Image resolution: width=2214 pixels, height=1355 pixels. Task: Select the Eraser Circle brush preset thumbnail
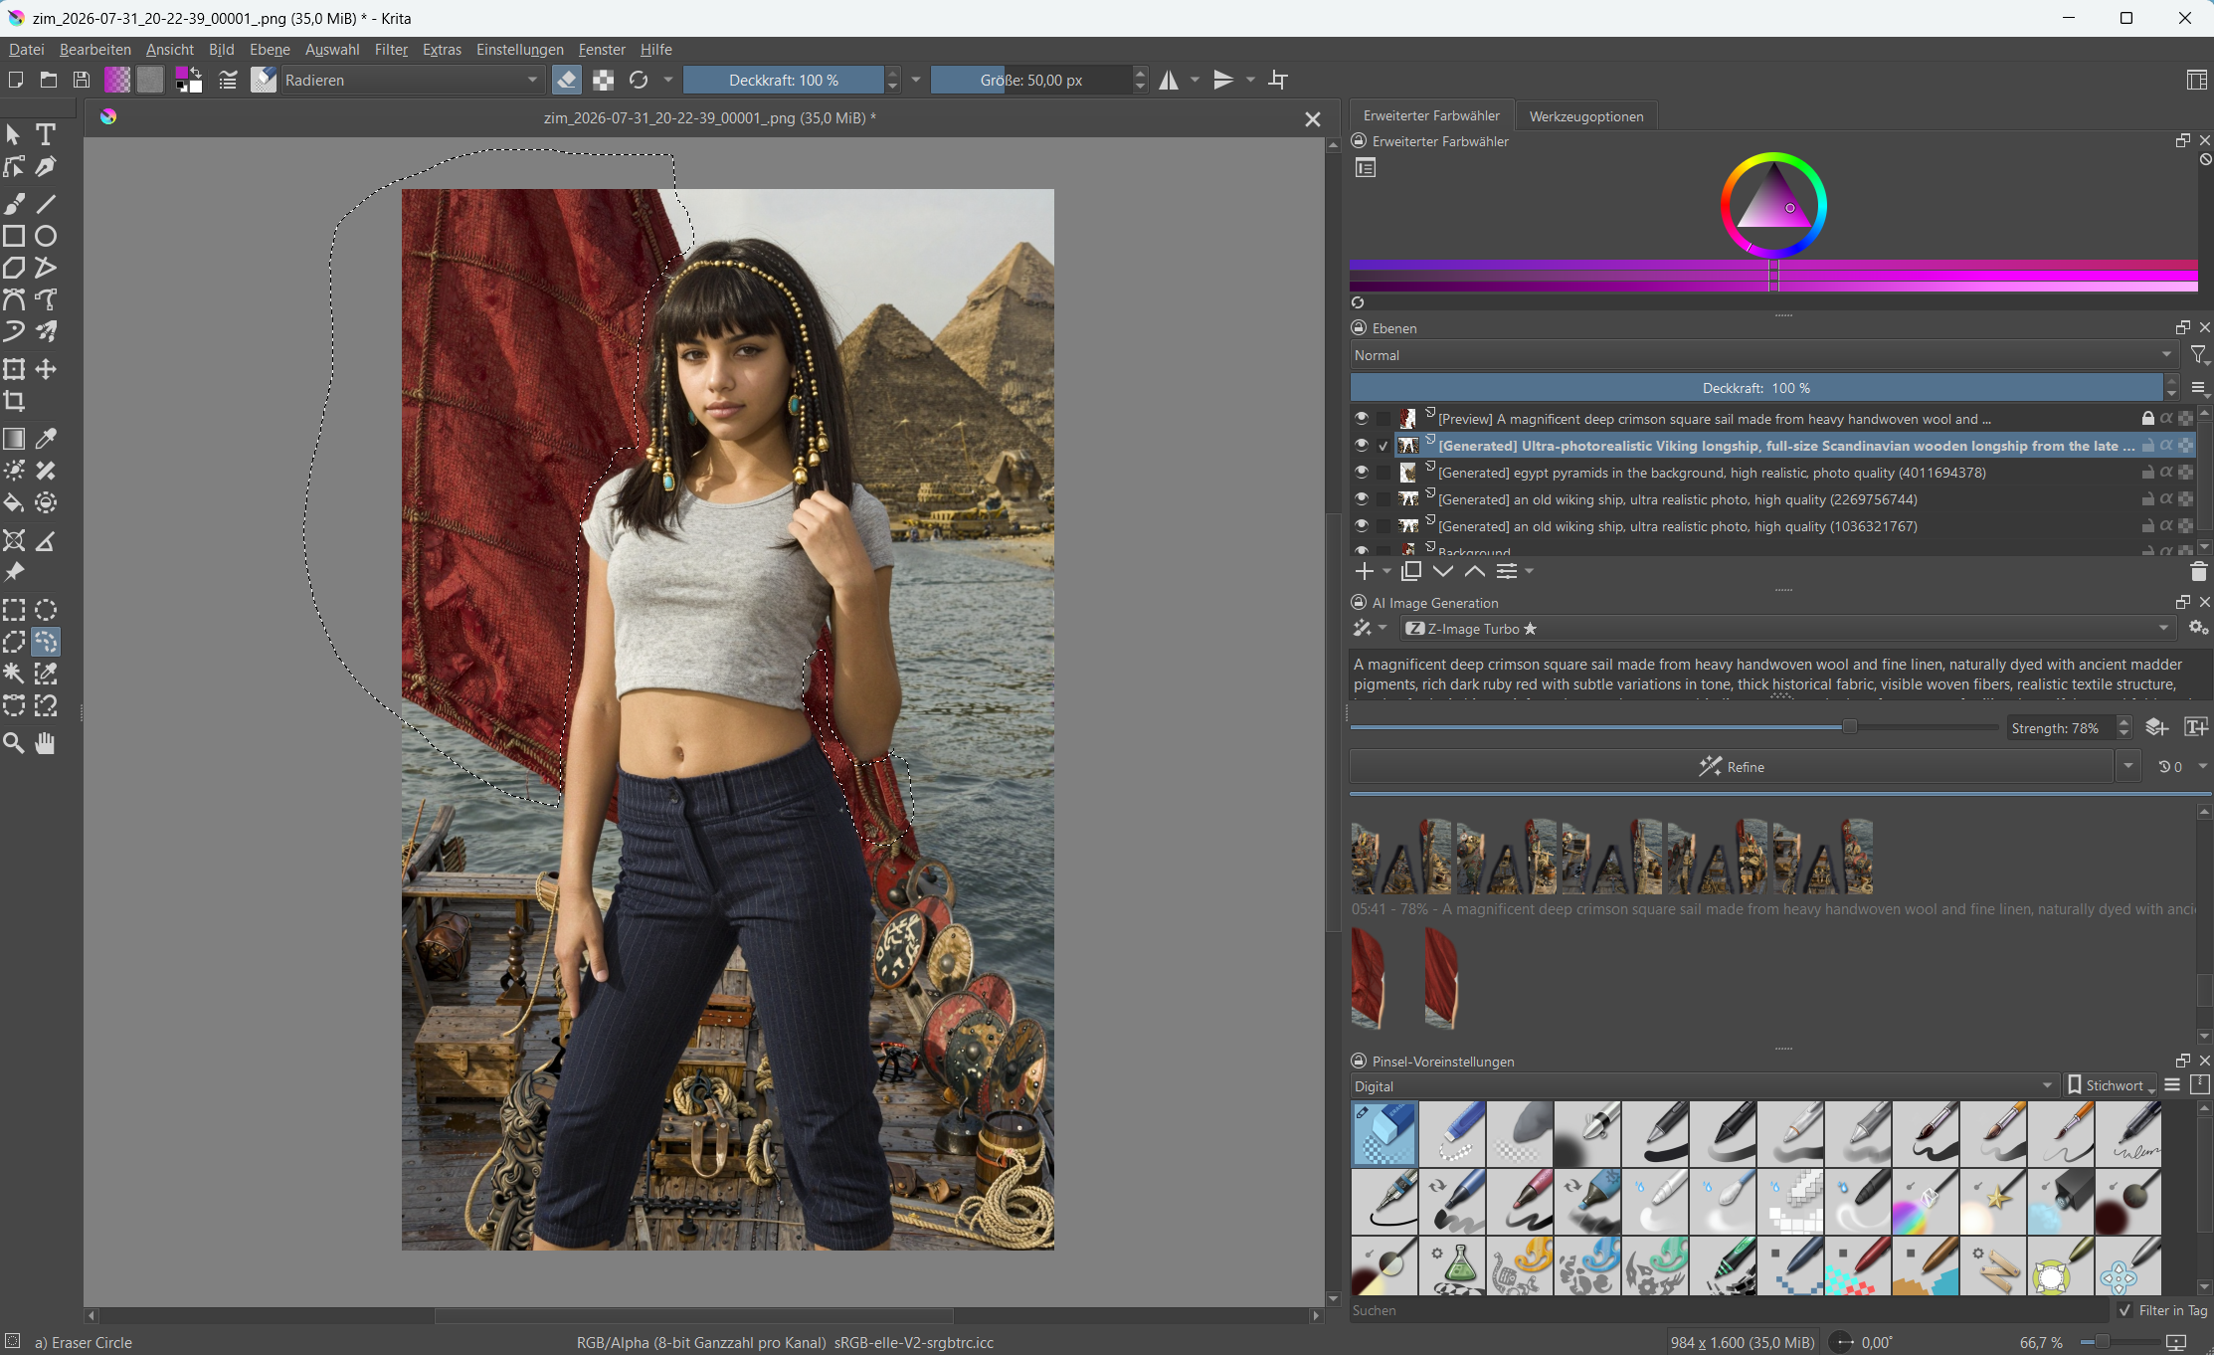[x=1384, y=1133]
